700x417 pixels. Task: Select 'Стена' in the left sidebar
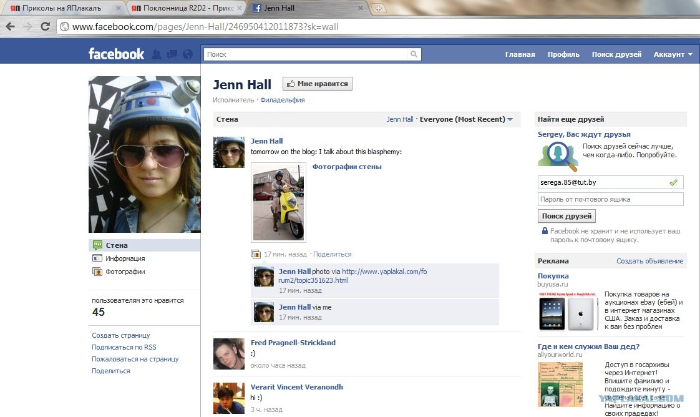pyautogui.click(x=144, y=245)
